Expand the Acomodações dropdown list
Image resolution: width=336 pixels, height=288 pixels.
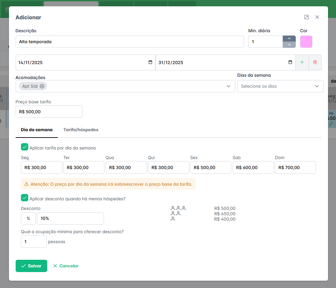click(228, 86)
